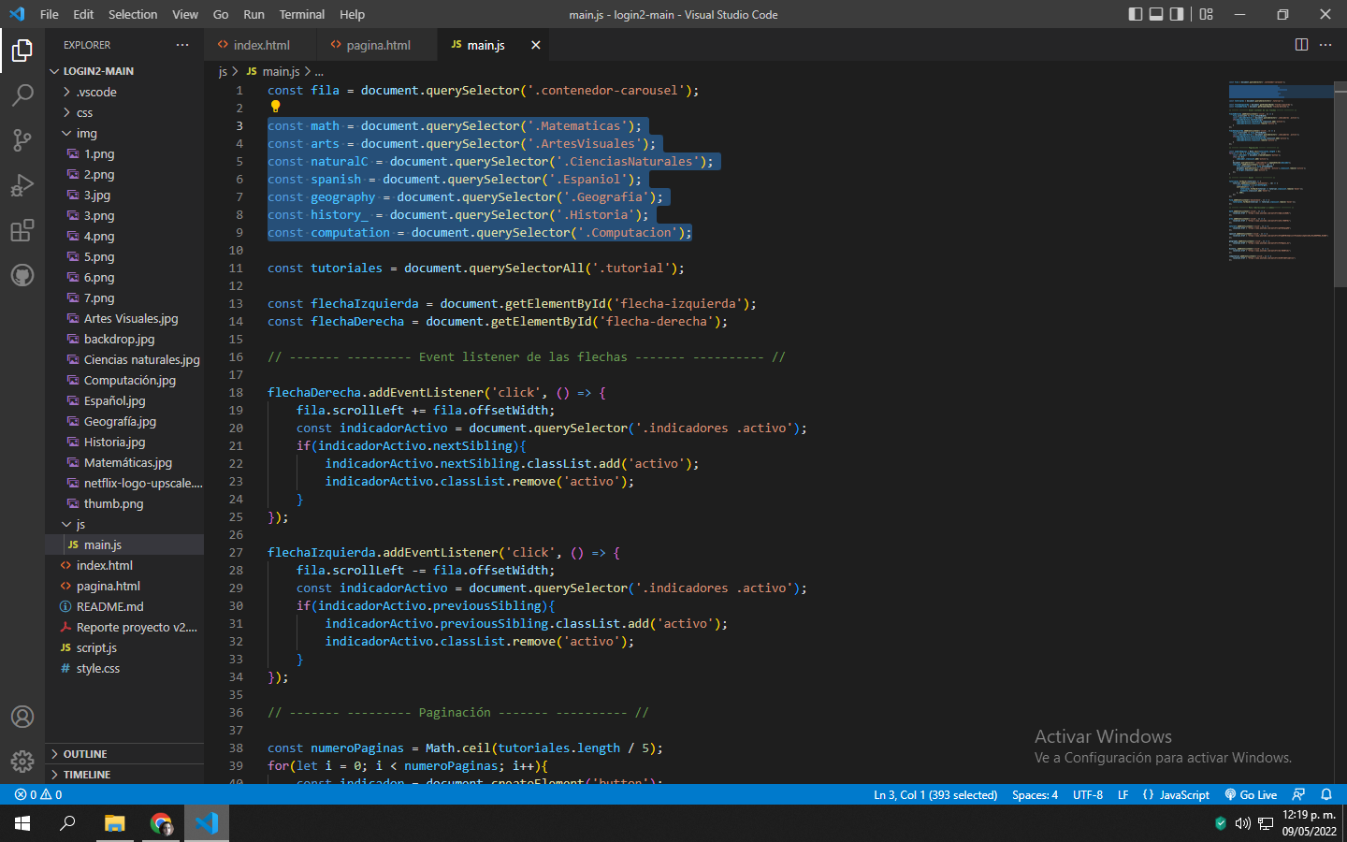Open the Source Control view

22,140
